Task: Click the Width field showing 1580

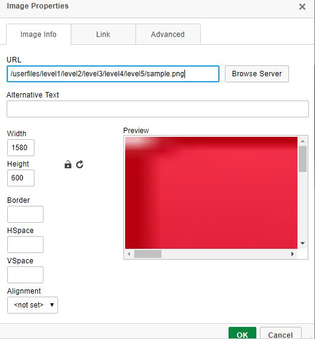Action: tap(21, 148)
